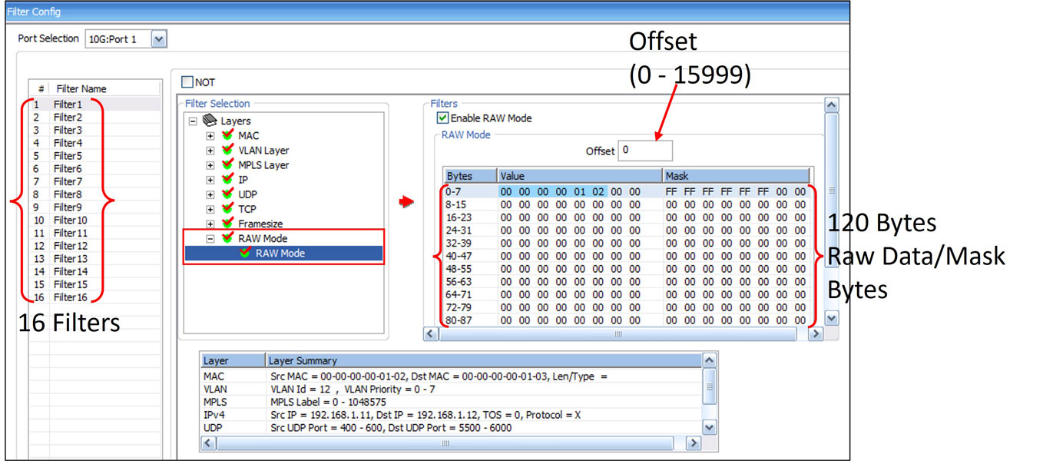Click left arrow of Layer Summary horizontal scrollbar
The height and width of the screenshot is (461, 1043).
click(207, 443)
